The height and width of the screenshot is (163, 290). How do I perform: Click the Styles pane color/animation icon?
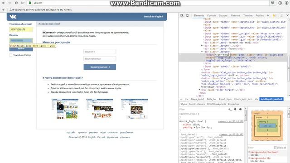[240, 109]
